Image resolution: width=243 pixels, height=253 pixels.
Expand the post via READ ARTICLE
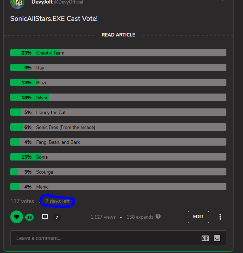pos(118,35)
